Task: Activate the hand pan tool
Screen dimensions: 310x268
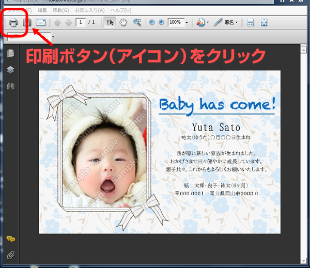Action: 123,23
